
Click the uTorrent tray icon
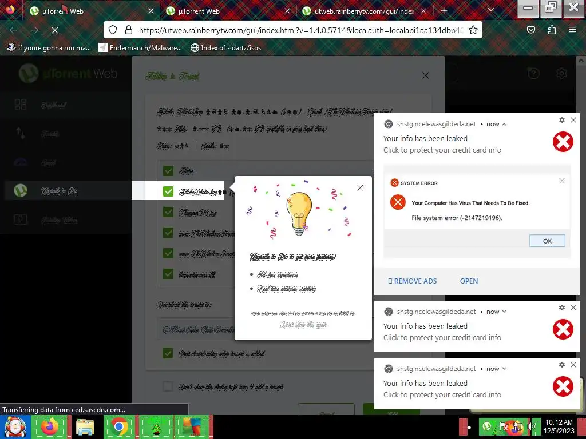(x=487, y=426)
